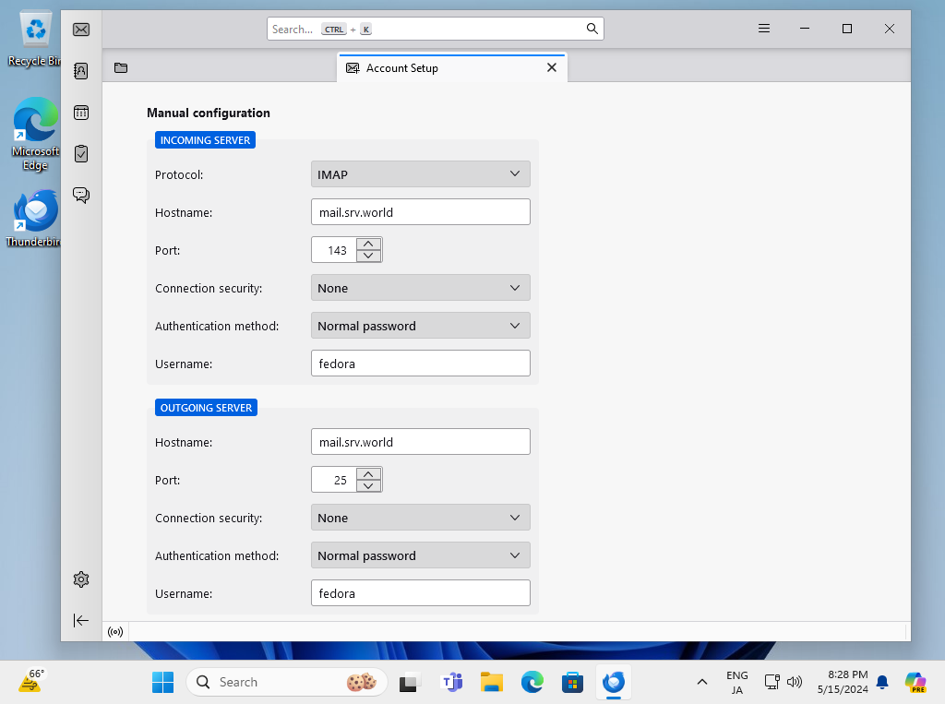Open the Chat sidebar icon
The height and width of the screenshot is (704, 945).
pyautogui.click(x=81, y=195)
